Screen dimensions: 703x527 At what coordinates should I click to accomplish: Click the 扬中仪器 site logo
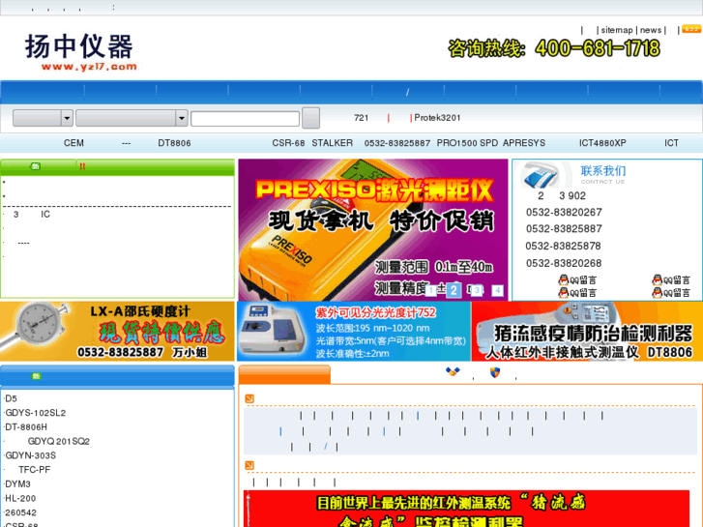click(x=80, y=52)
